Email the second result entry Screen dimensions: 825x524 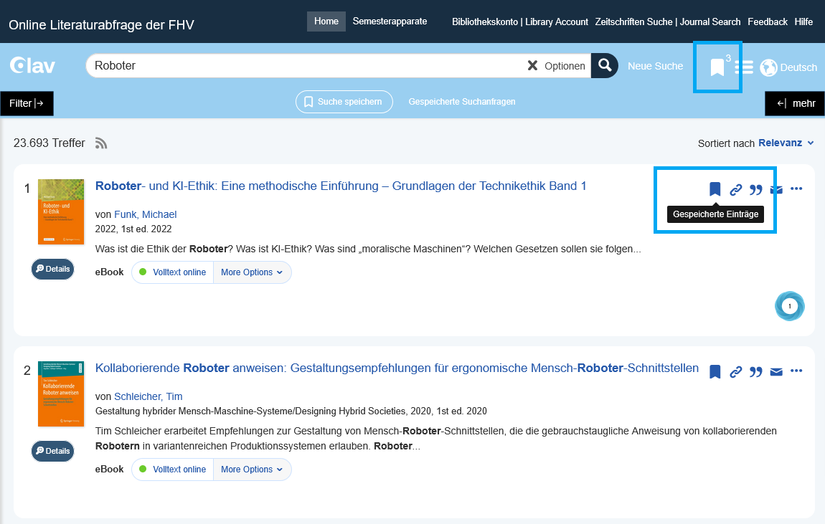775,372
